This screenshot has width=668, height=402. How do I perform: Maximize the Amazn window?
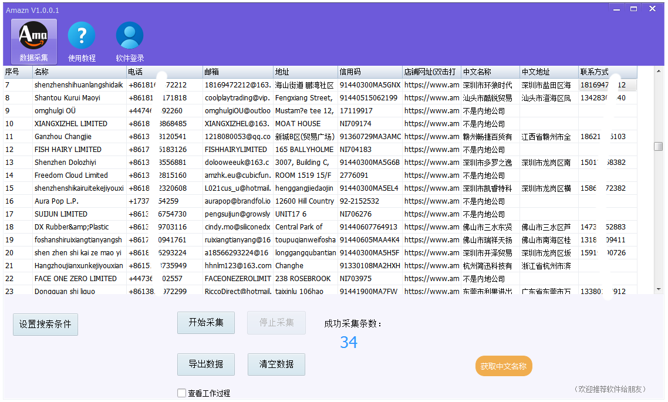tap(633, 9)
